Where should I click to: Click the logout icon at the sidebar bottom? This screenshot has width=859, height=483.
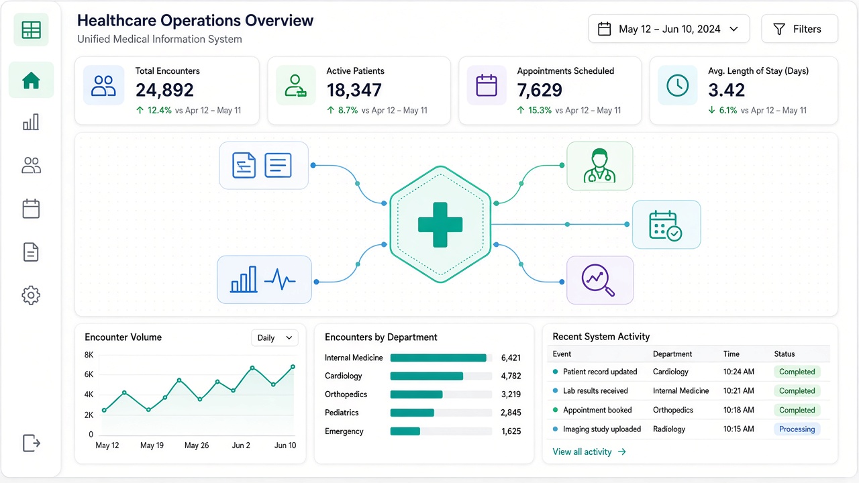[x=31, y=443]
